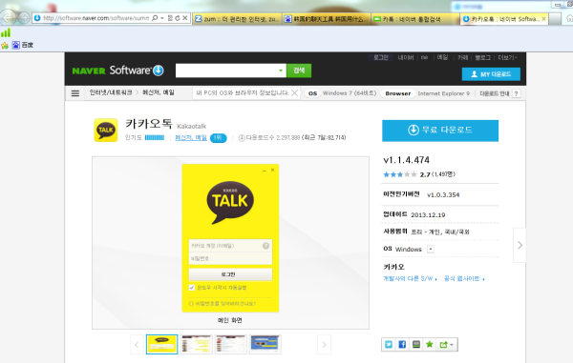573x363 pixels.
Task: Click the MY download button
Action: click(x=491, y=74)
